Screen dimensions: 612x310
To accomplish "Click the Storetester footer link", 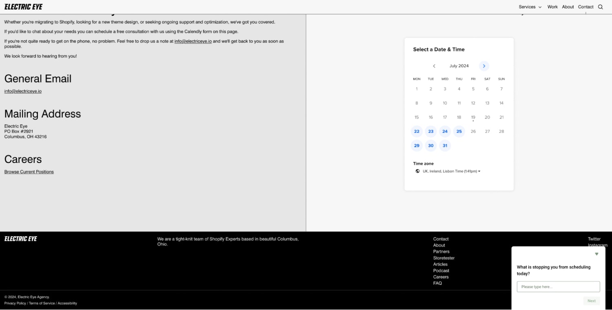I will click(x=444, y=258).
